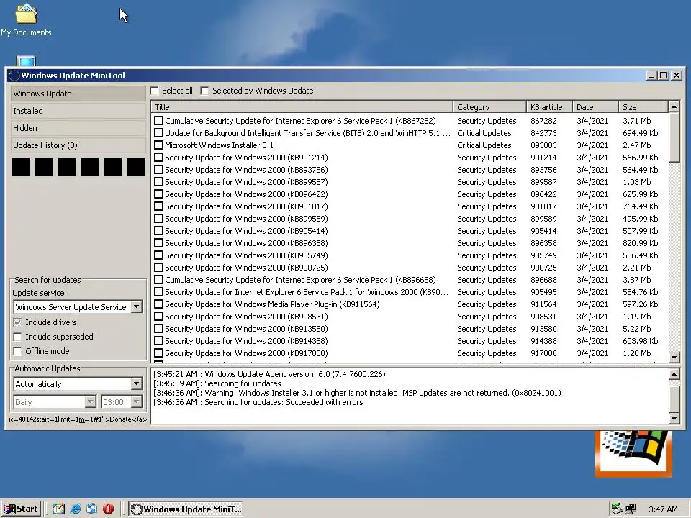Click the rightmost black square toolbar button

tap(136, 168)
